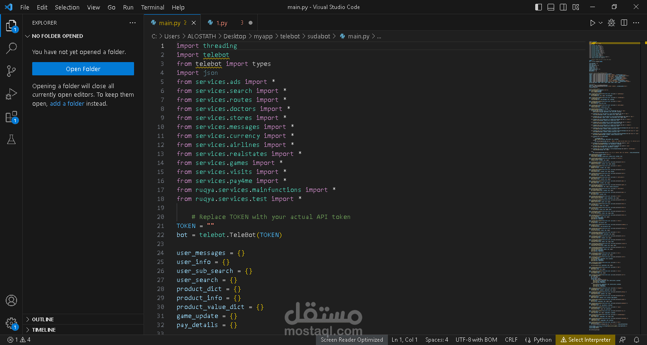Open the Run and Debug view
Image resolution: width=647 pixels, height=345 pixels.
[x=11, y=94]
